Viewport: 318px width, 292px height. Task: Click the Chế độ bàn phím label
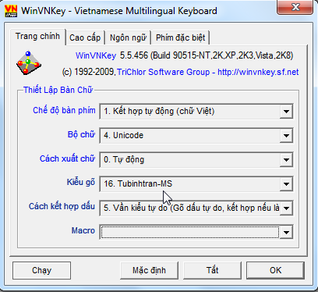click(64, 110)
